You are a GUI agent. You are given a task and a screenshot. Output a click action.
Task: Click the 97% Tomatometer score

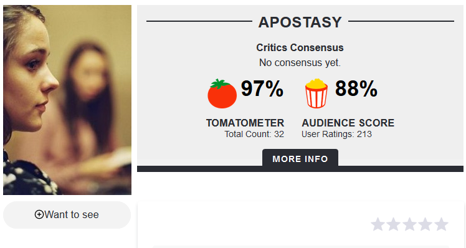262,88
